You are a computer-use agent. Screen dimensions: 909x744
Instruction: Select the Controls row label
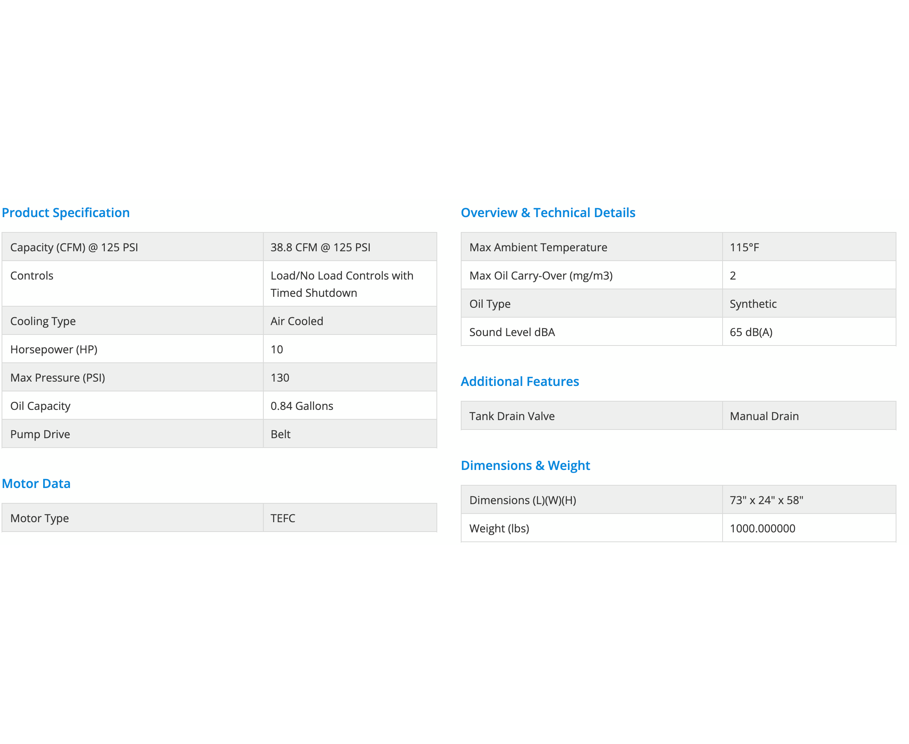point(32,276)
